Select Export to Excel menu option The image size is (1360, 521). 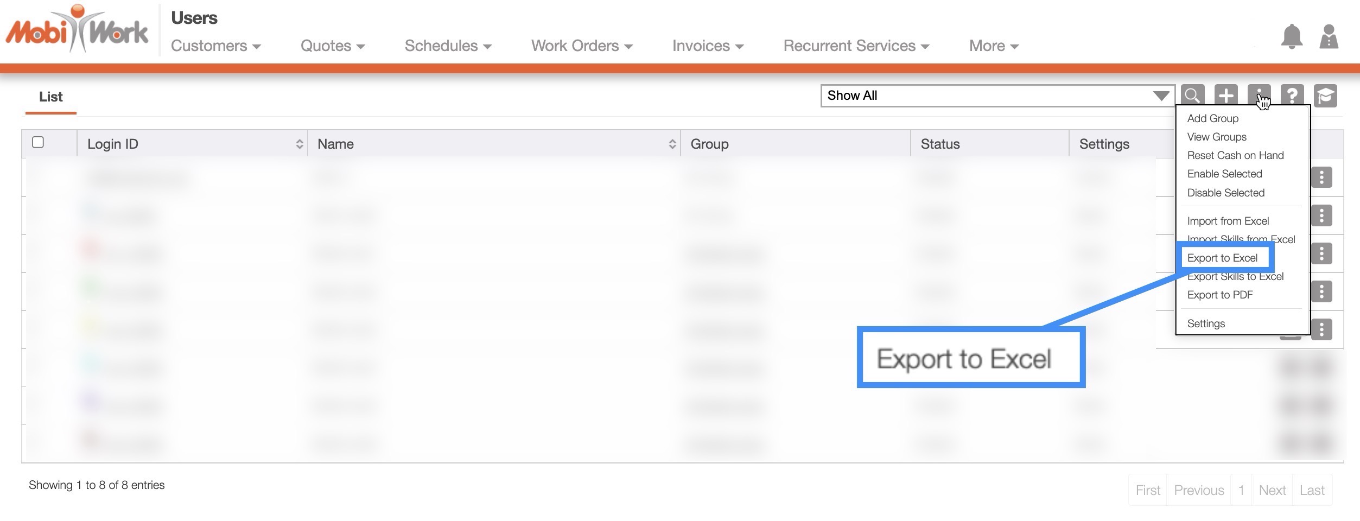pos(1222,258)
